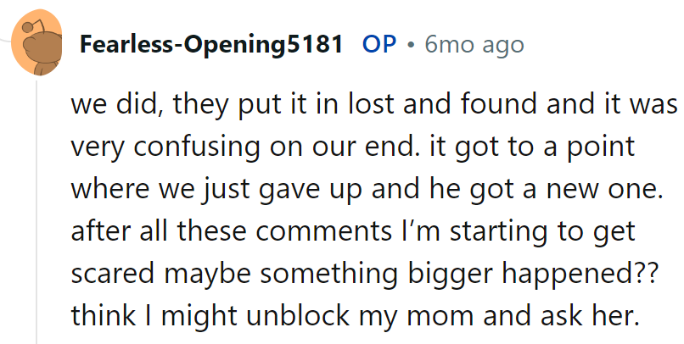Screen dimensions: 684x344
Task: Click the word "unblock" in the last line
Action: pyautogui.click(x=309, y=316)
